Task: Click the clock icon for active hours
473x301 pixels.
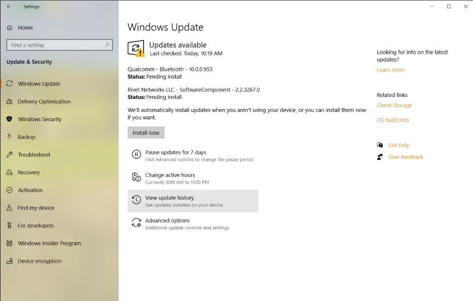Action: coord(136,177)
